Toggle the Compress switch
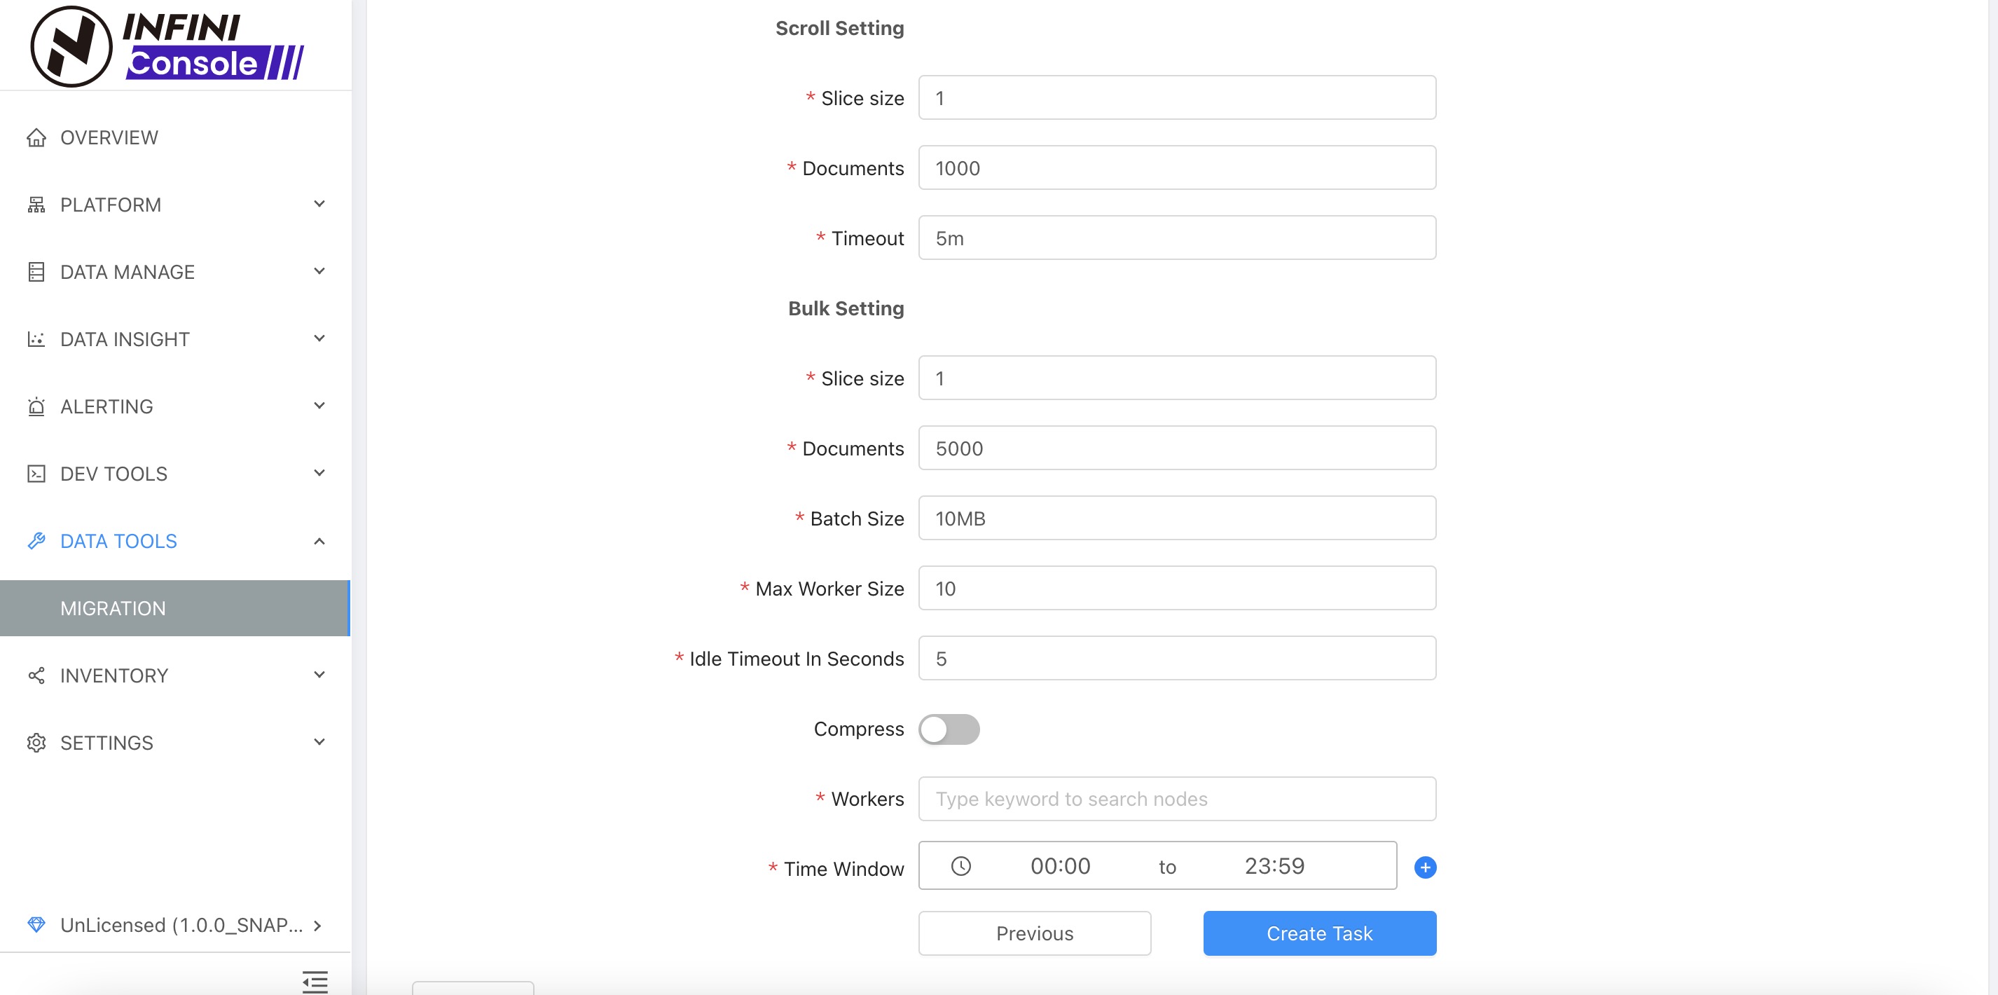The height and width of the screenshot is (995, 1998). point(949,729)
